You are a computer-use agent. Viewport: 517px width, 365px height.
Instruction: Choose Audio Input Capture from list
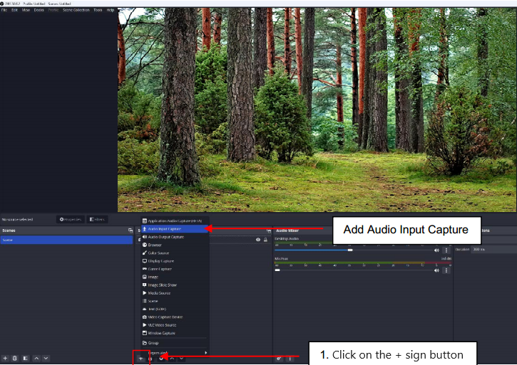pyautogui.click(x=175, y=228)
